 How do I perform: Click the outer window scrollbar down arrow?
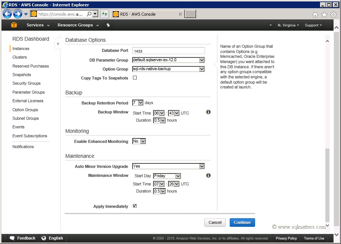coord(337,234)
